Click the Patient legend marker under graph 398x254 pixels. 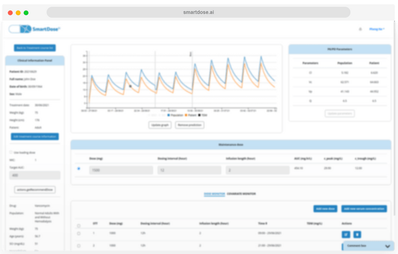pos(185,115)
